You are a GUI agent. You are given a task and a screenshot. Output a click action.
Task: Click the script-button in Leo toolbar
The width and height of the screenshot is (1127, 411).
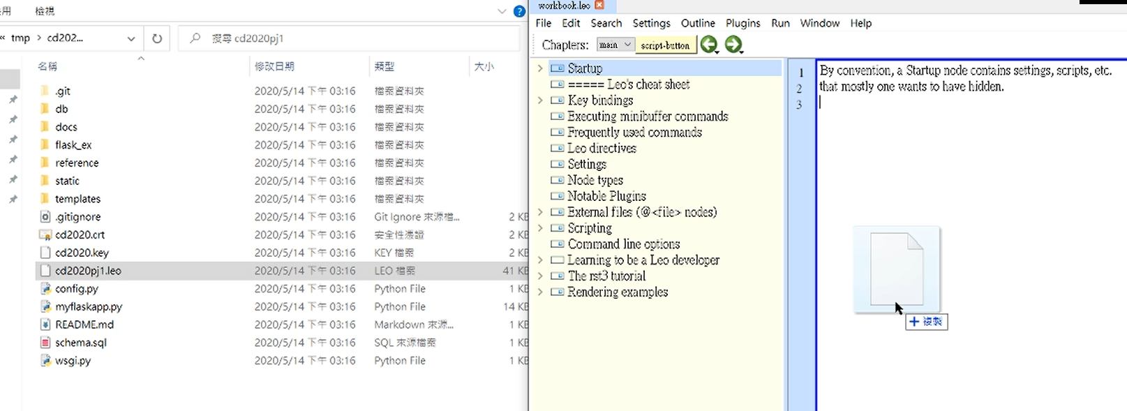tap(665, 45)
